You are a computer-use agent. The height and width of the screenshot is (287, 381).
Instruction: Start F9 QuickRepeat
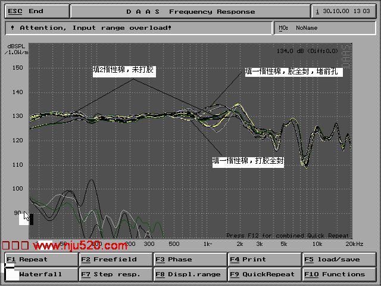[264, 274]
